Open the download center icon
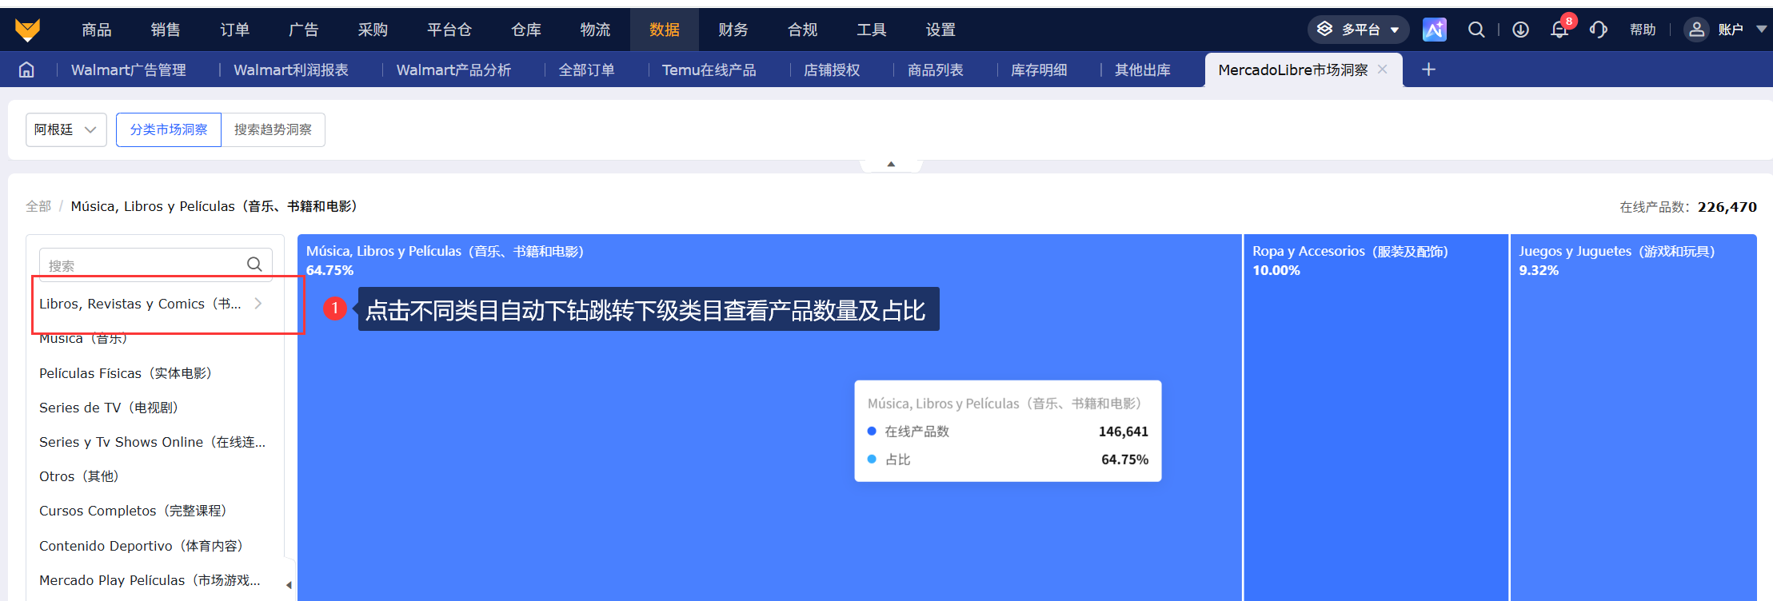The width and height of the screenshot is (1773, 601). [x=1520, y=30]
